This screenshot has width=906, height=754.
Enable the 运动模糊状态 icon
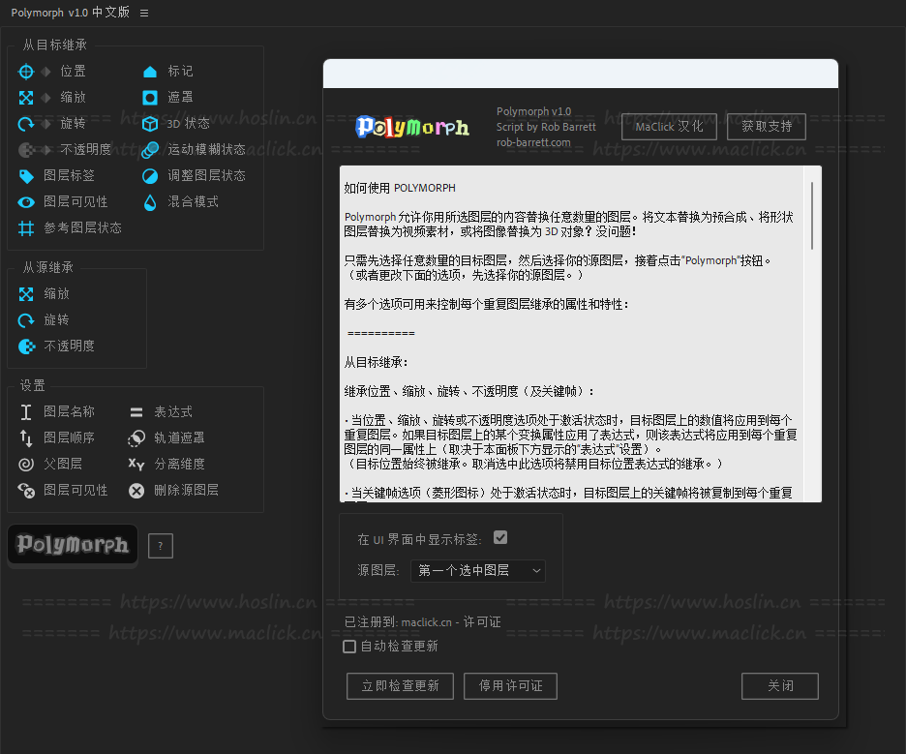[150, 150]
